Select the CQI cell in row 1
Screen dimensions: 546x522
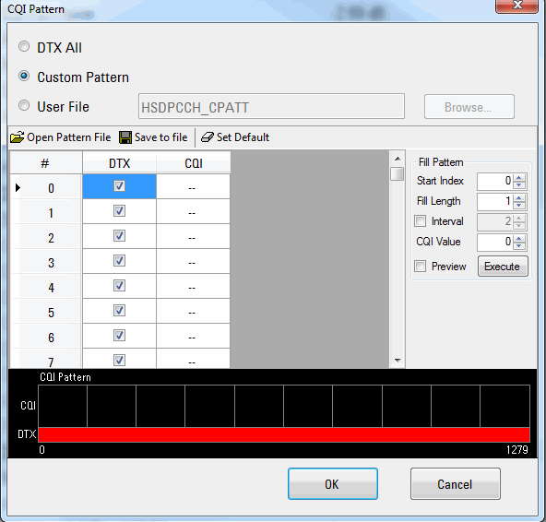(x=193, y=211)
